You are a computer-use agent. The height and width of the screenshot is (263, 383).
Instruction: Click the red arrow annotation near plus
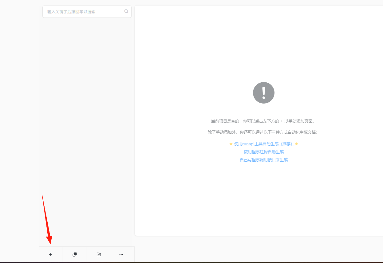(47, 220)
